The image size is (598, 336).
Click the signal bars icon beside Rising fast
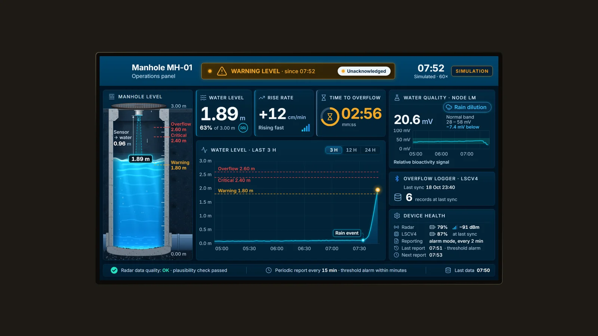306,128
